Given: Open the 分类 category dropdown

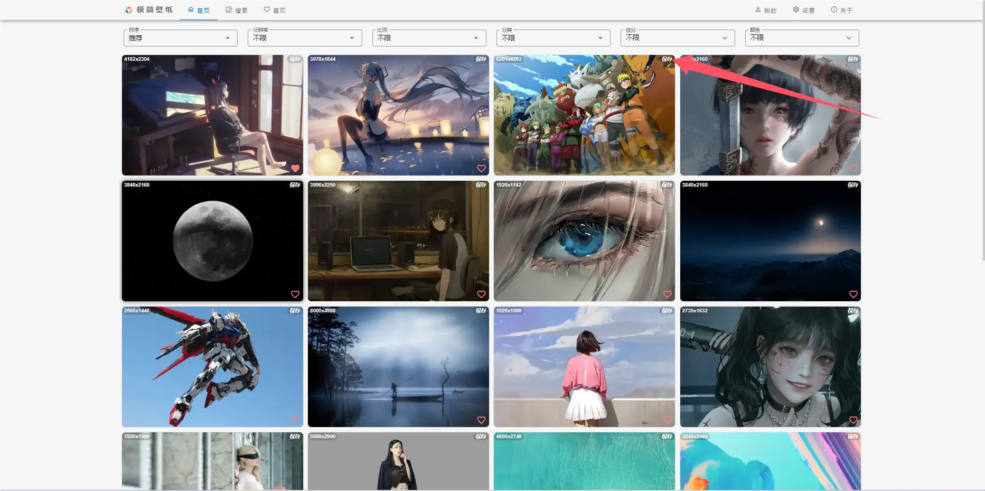Looking at the screenshot, I should [553, 38].
